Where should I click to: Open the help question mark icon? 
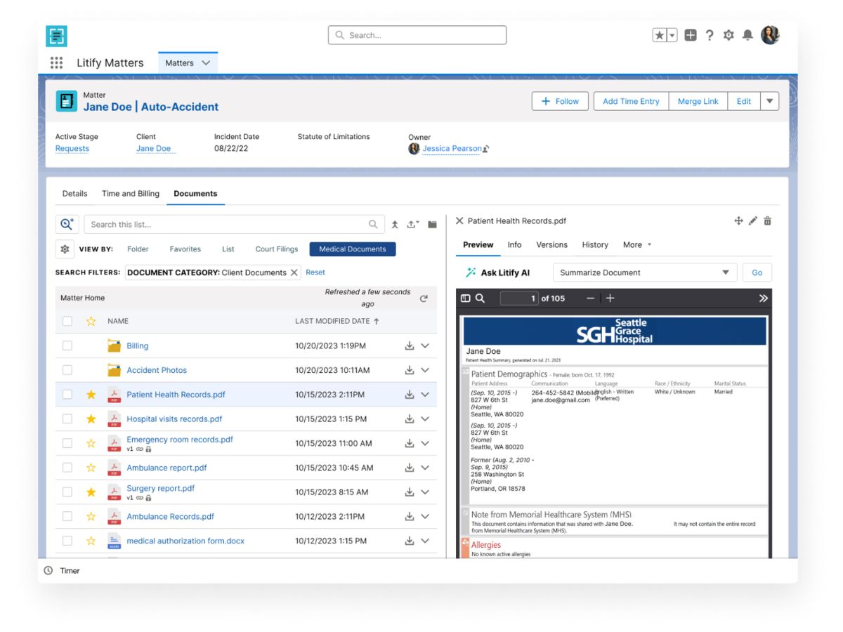710,35
